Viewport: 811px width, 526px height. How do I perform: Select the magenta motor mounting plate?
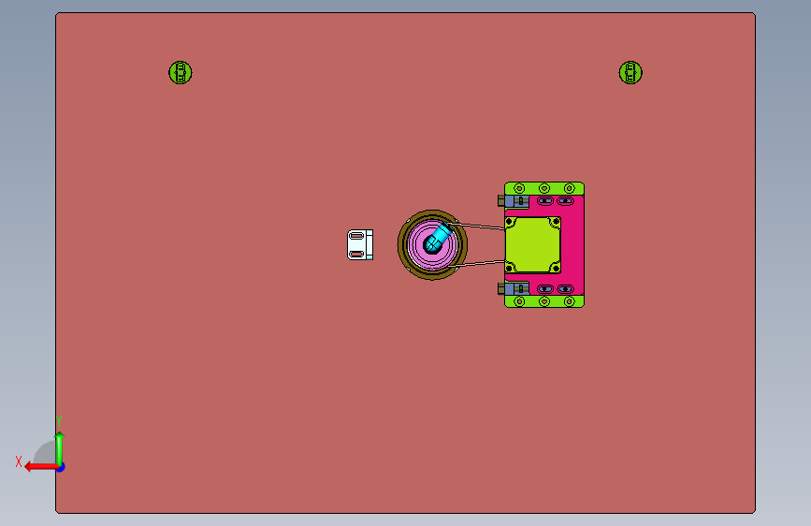tap(572, 244)
